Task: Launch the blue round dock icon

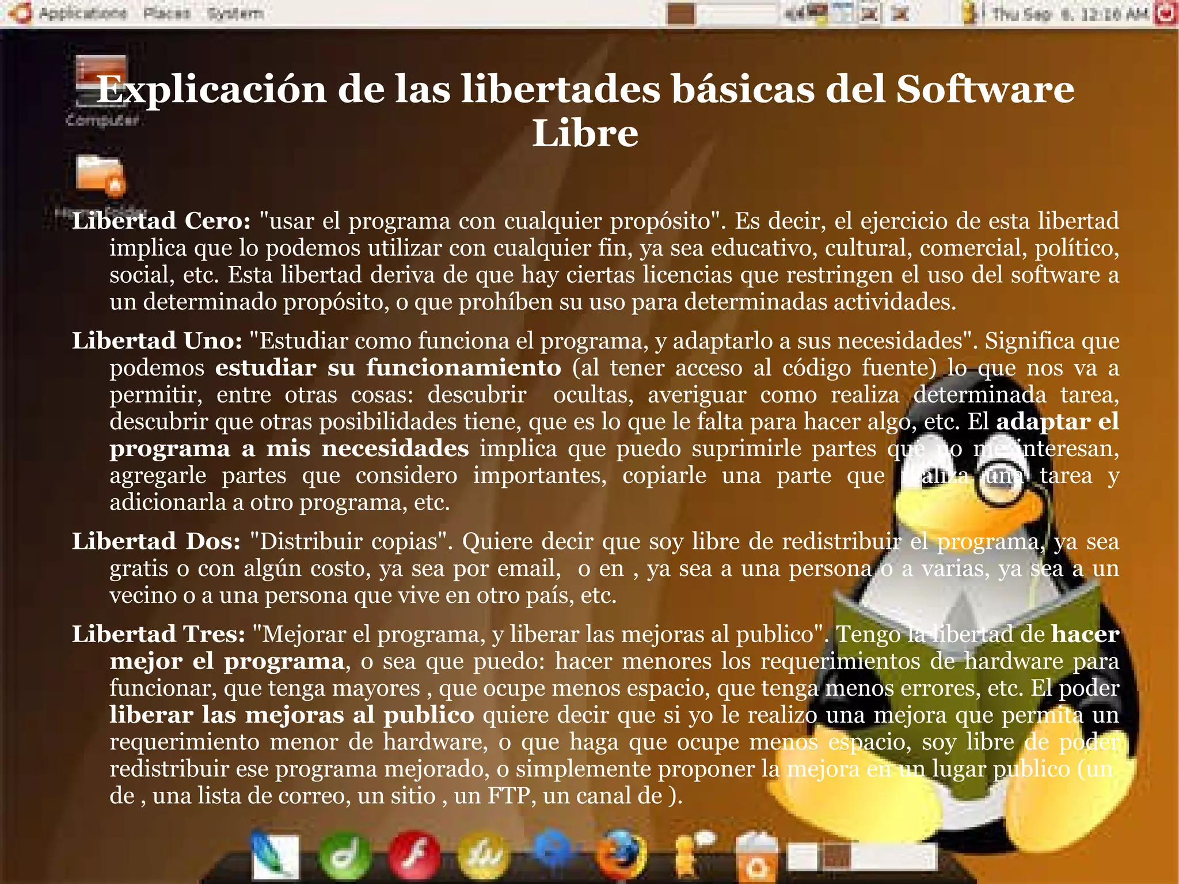Action: 553,849
